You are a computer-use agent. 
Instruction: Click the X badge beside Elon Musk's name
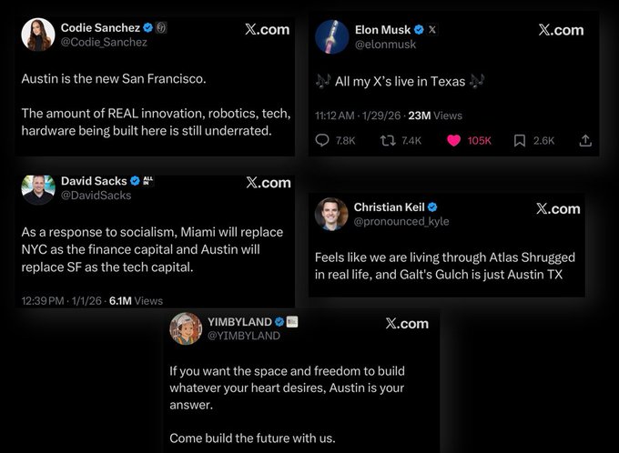click(x=432, y=29)
